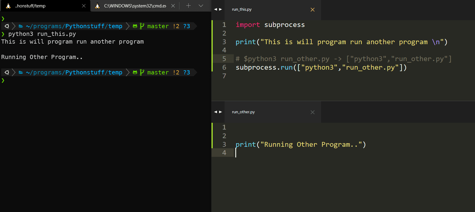Close the run_this.py file tab
The image size is (475, 212).
click(x=313, y=10)
